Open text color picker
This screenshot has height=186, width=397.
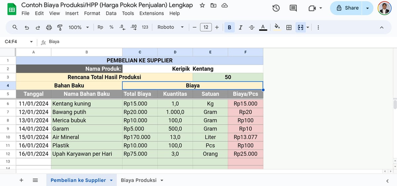[263, 27]
